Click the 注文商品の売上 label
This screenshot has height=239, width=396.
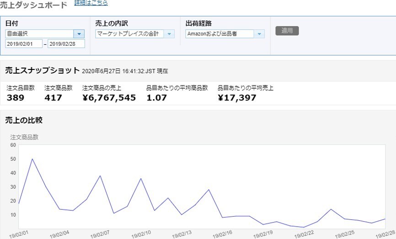click(x=102, y=88)
